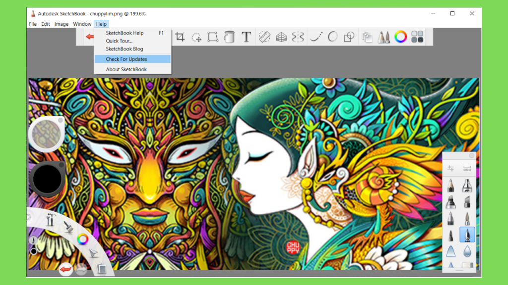Open the Perspective Guides tool
Image resolution: width=508 pixels, height=285 pixels.
(281, 37)
